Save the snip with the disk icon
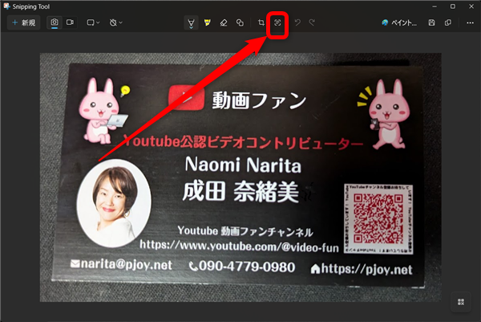Image resolution: width=481 pixels, height=322 pixels. tap(431, 22)
